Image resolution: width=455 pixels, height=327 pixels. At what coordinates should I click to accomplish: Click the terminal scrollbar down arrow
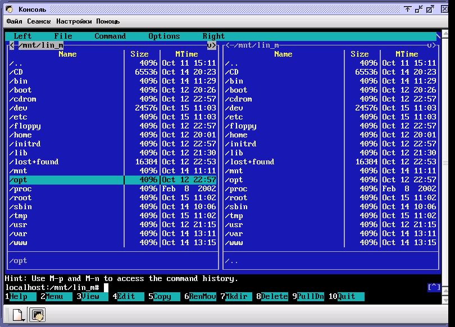pyautogui.click(x=445, y=300)
